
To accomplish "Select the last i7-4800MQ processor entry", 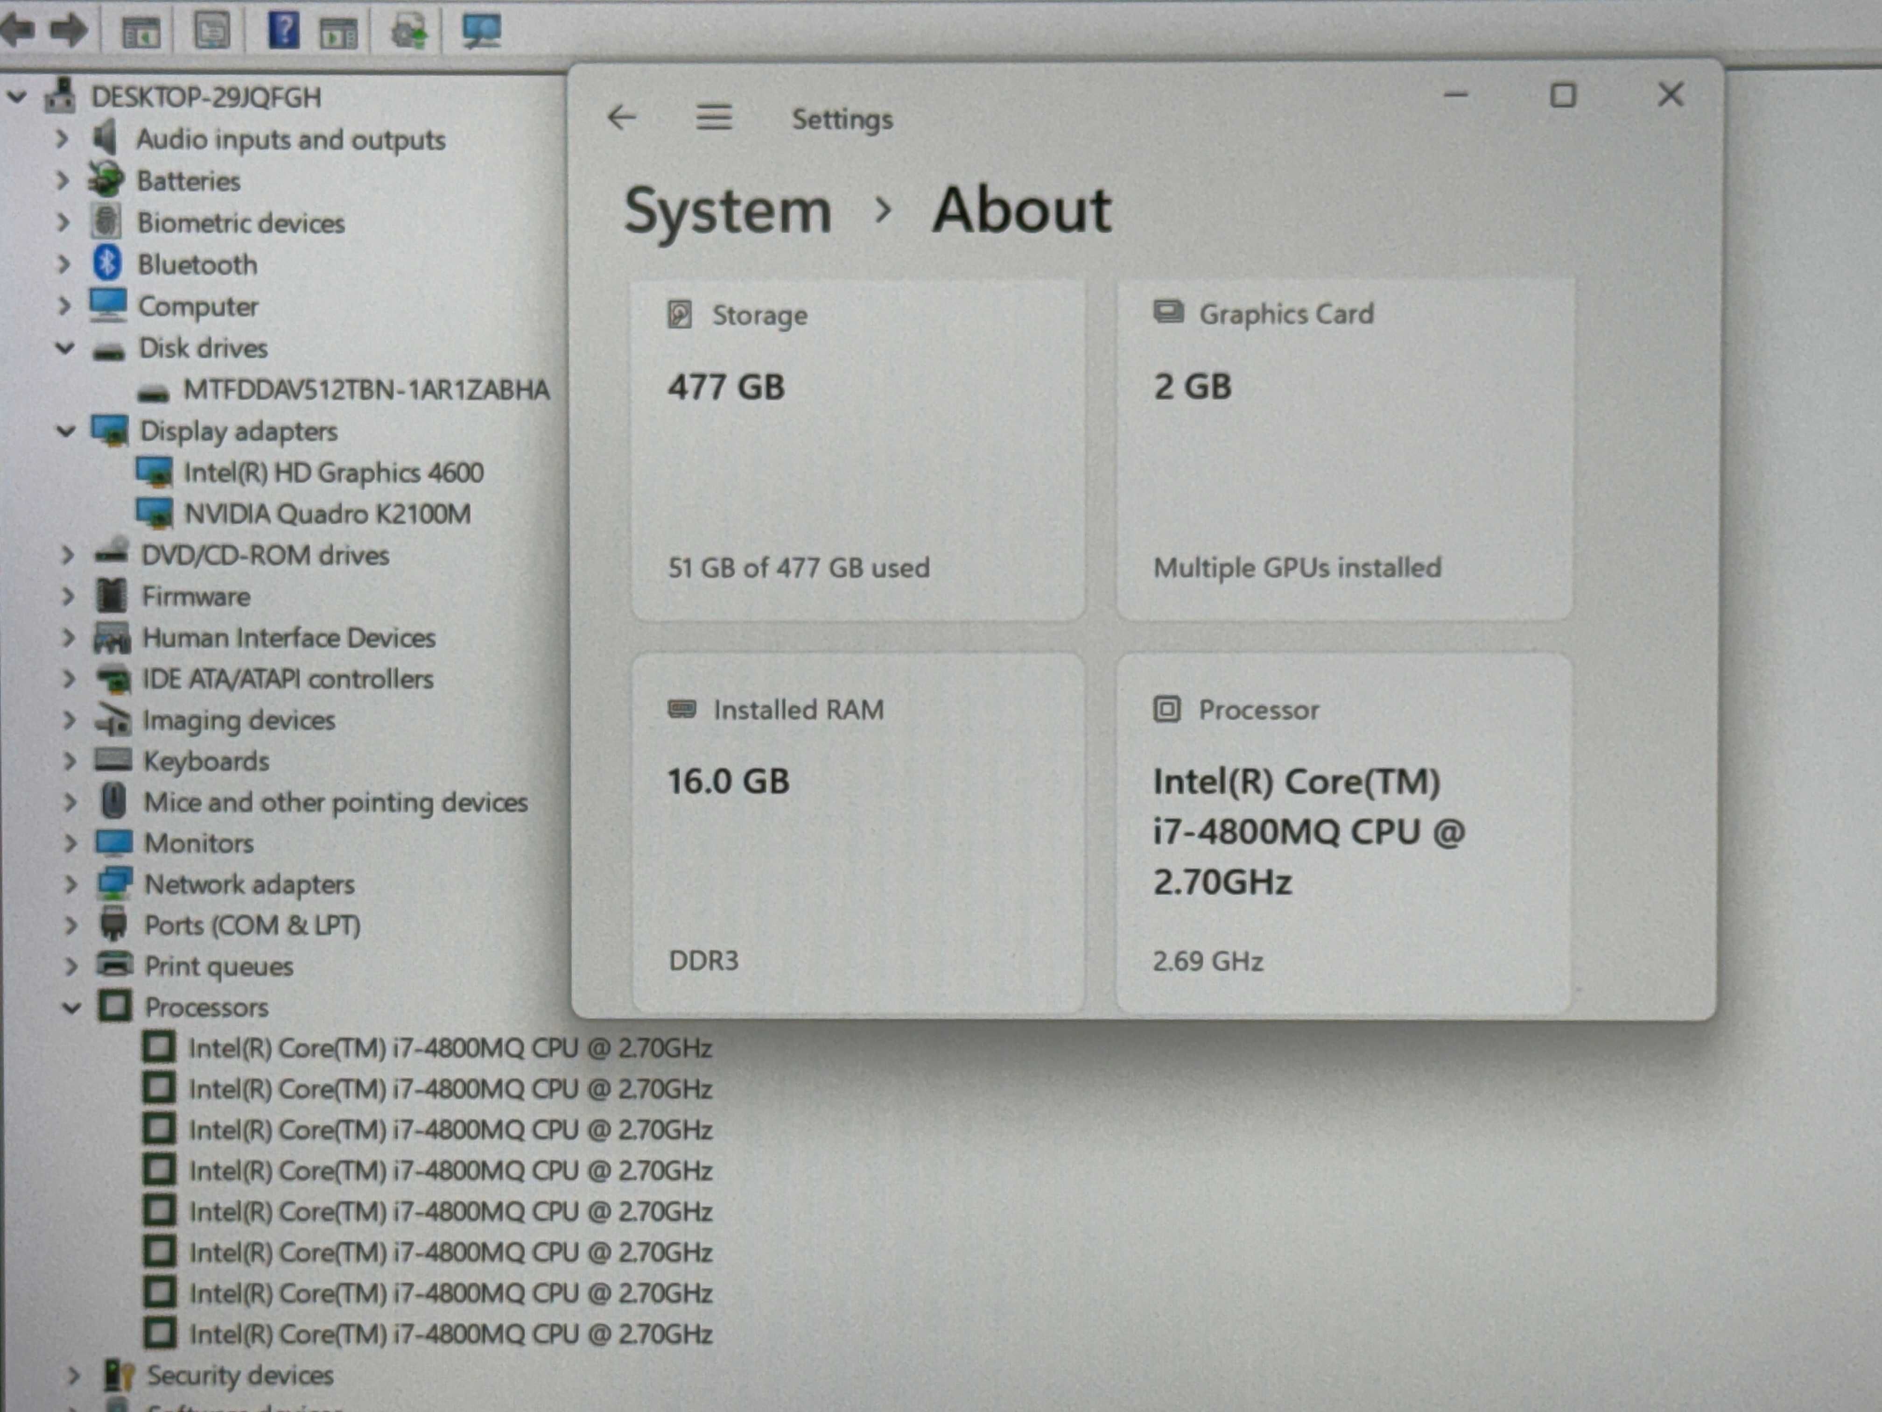I will [x=451, y=1334].
